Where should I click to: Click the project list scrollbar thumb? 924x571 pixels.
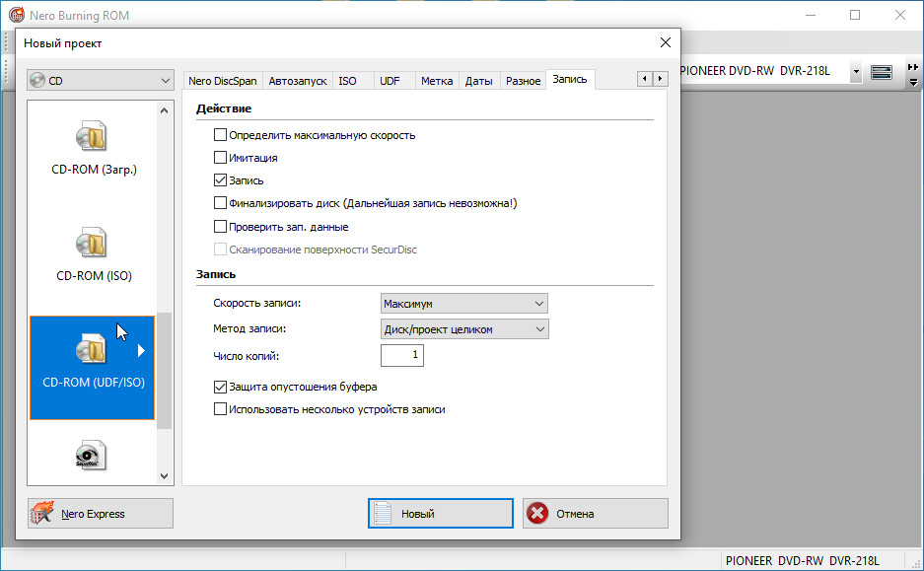(165, 370)
